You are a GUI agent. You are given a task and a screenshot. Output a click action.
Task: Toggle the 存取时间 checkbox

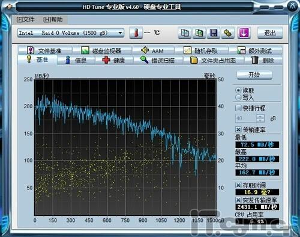(238, 185)
